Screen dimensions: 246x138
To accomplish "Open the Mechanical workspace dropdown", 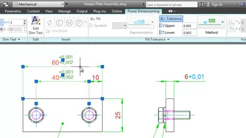I will 62,4.
